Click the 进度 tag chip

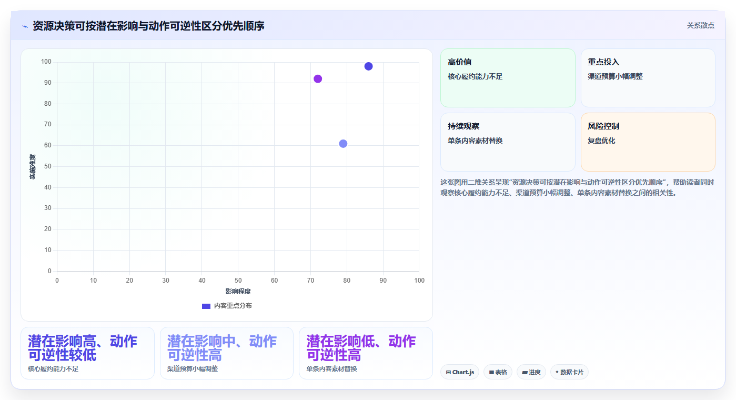pos(531,372)
